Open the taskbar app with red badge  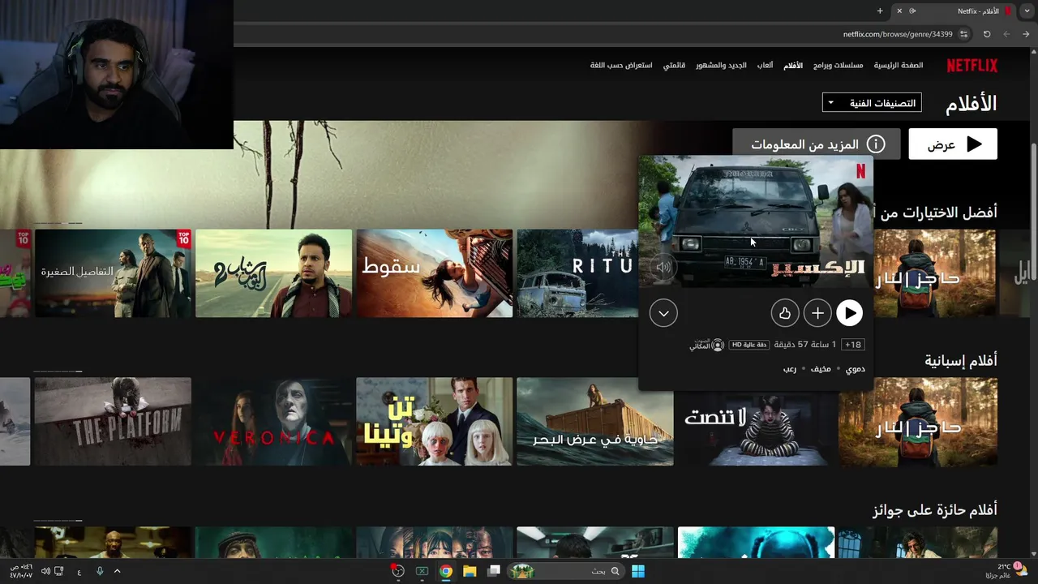397,571
